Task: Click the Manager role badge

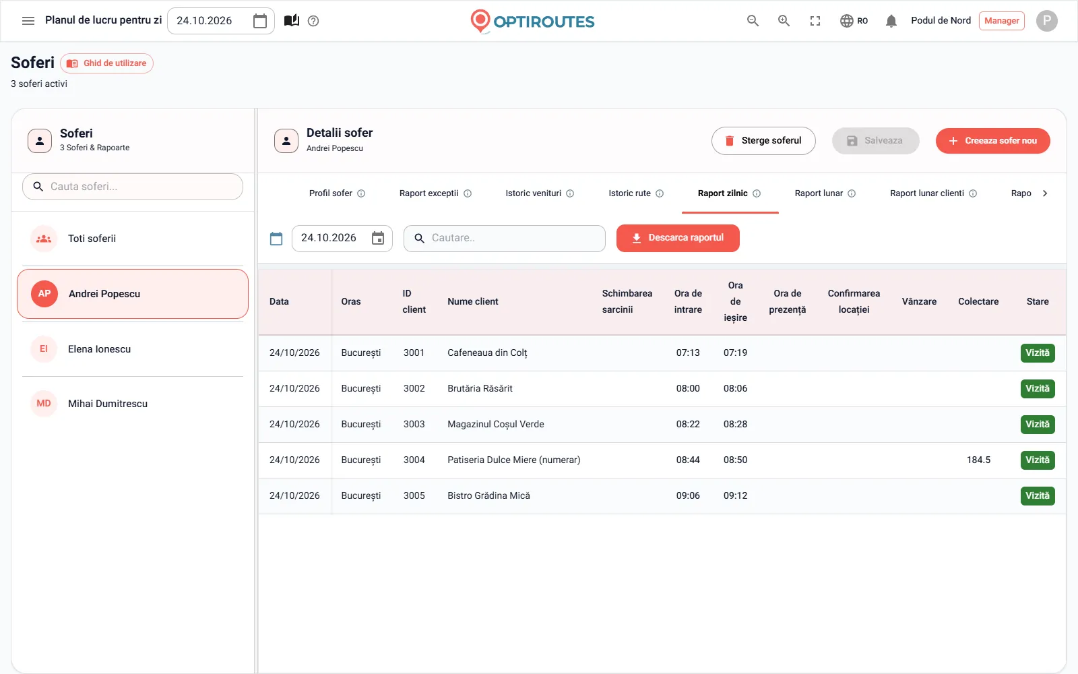Action: click(1001, 21)
